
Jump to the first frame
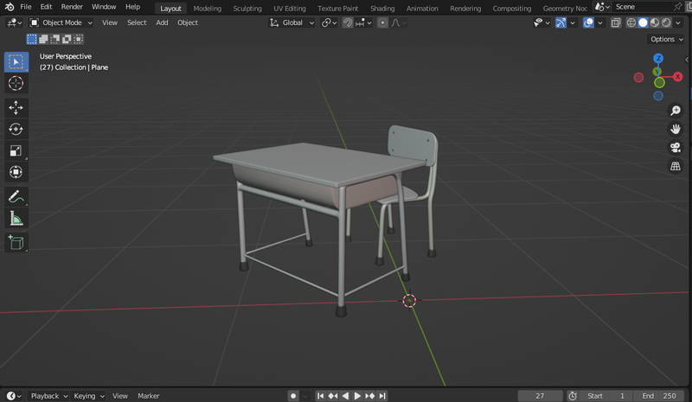point(320,396)
